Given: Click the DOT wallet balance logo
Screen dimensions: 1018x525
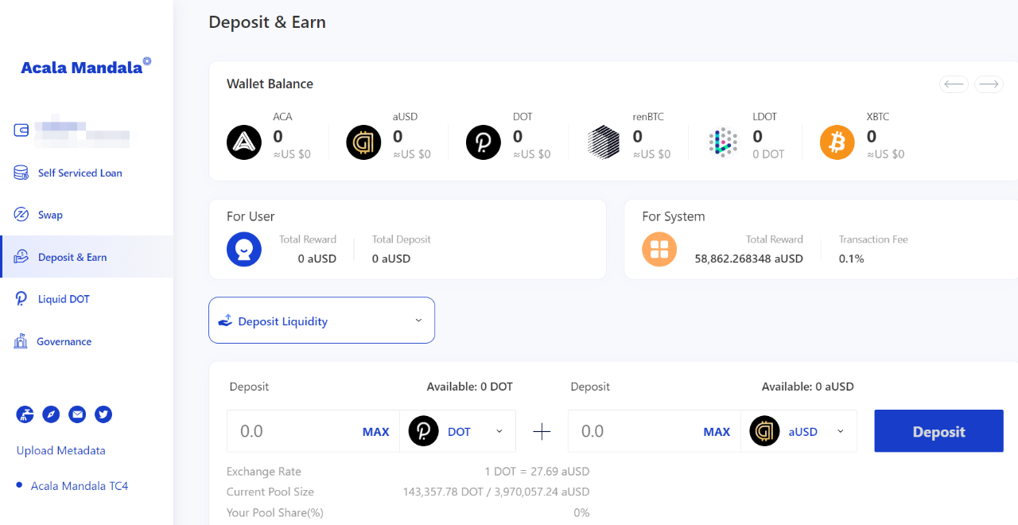Looking at the screenshot, I should [484, 142].
